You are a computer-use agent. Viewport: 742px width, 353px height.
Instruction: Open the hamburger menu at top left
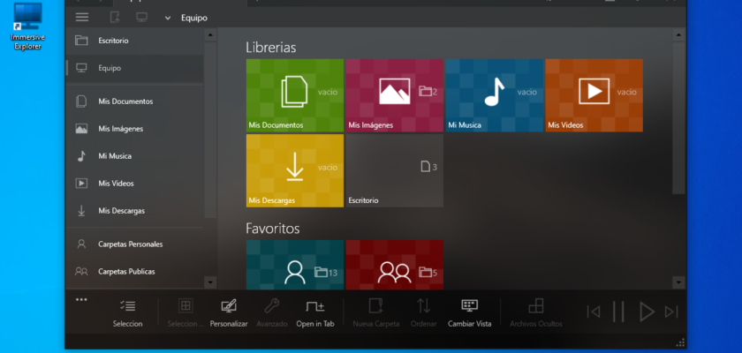point(82,17)
